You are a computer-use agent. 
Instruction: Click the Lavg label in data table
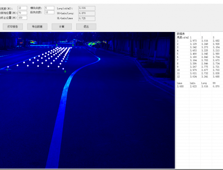click(204, 83)
